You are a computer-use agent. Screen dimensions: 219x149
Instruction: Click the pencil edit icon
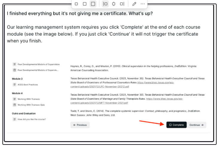click(x=134, y=4)
